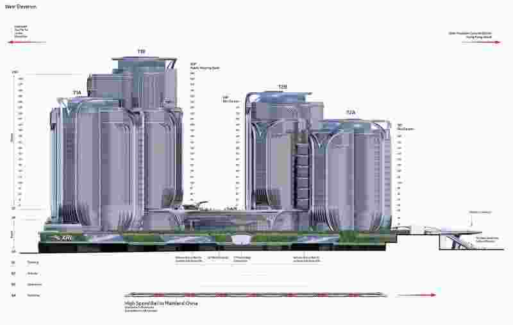
Task: Select the T2A tower label
Action: (351, 112)
